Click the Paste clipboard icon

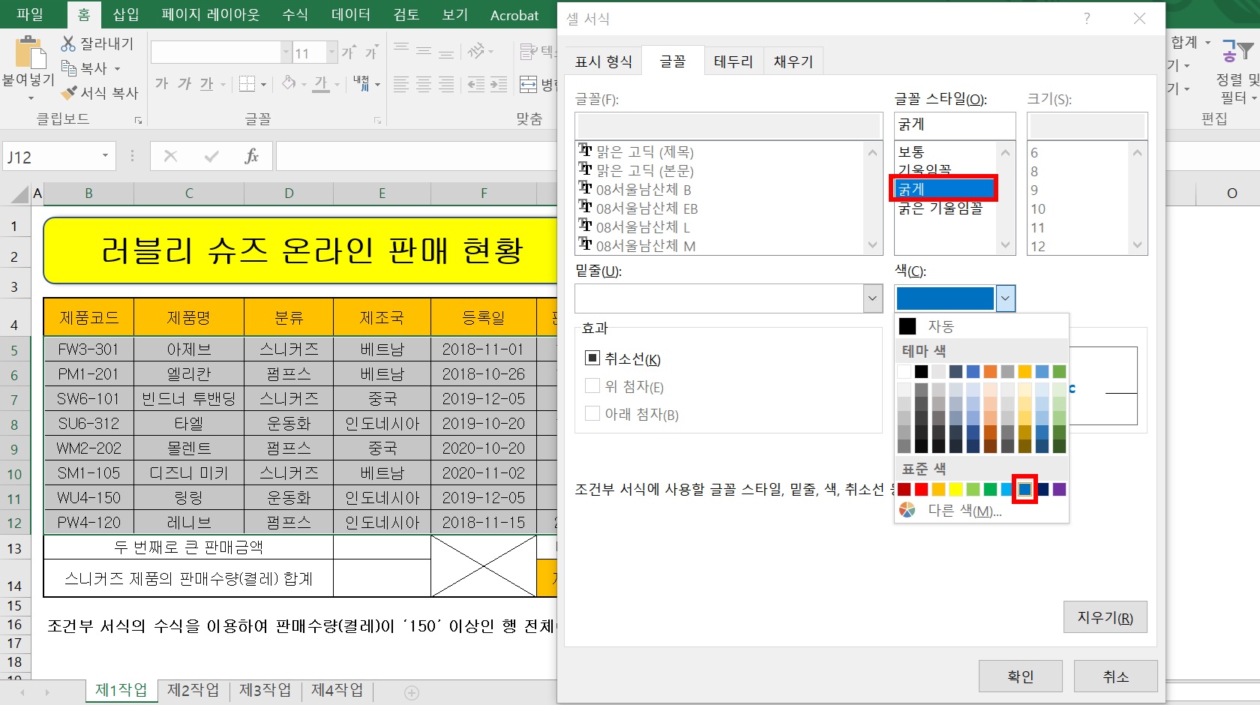pyautogui.click(x=29, y=52)
